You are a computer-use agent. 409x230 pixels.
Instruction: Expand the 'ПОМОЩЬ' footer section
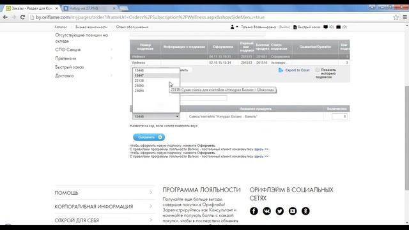pyautogui.click(x=151, y=192)
